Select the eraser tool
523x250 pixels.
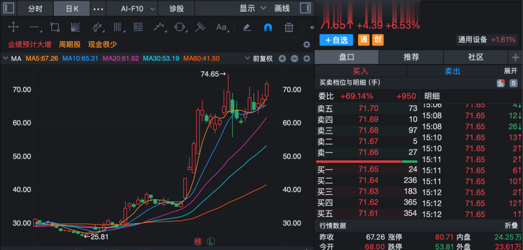point(247,27)
